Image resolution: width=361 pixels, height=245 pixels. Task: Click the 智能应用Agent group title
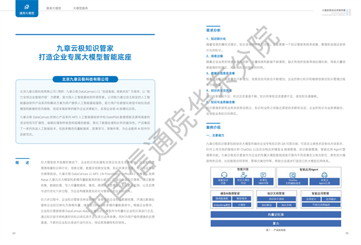(309, 170)
